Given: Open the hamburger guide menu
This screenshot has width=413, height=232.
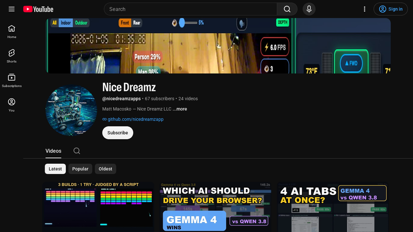Looking at the screenshot, I should 11,9.
